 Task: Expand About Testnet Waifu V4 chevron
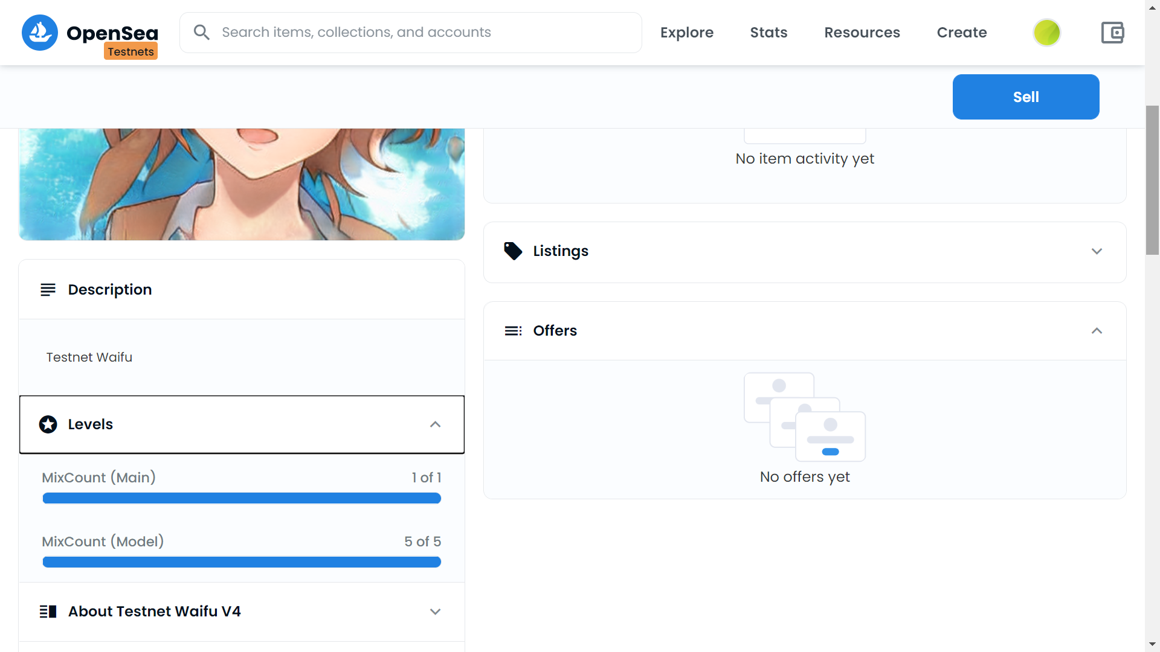coord(435,612)
